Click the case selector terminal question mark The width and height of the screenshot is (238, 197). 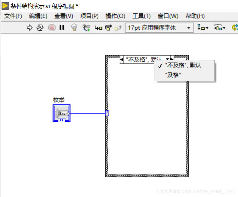[107, 113]
